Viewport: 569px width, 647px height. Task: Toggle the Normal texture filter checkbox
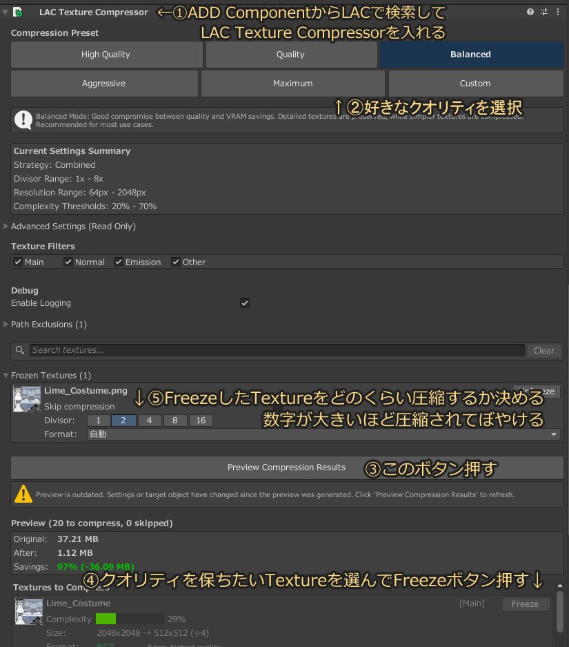(68, 262)
